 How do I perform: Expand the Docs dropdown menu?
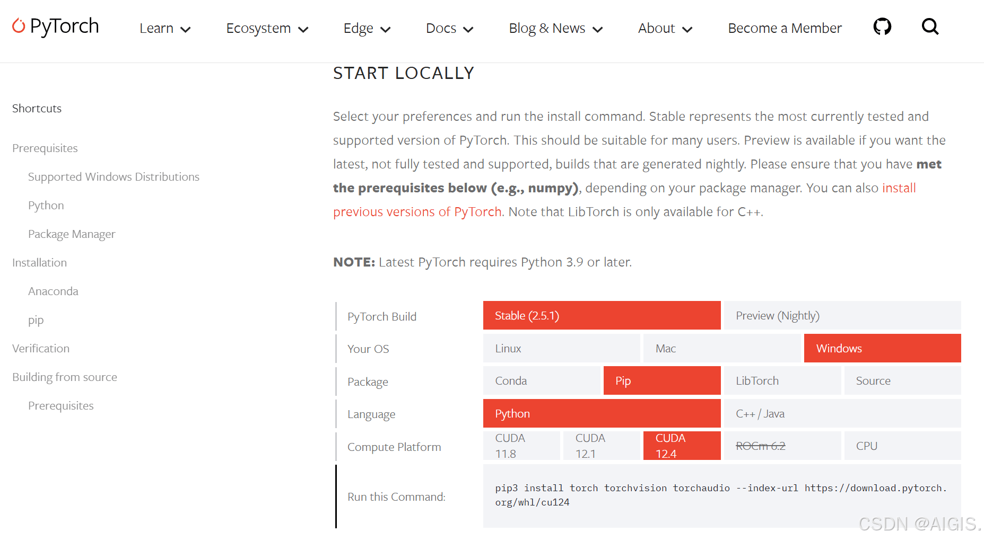(449, 29)
